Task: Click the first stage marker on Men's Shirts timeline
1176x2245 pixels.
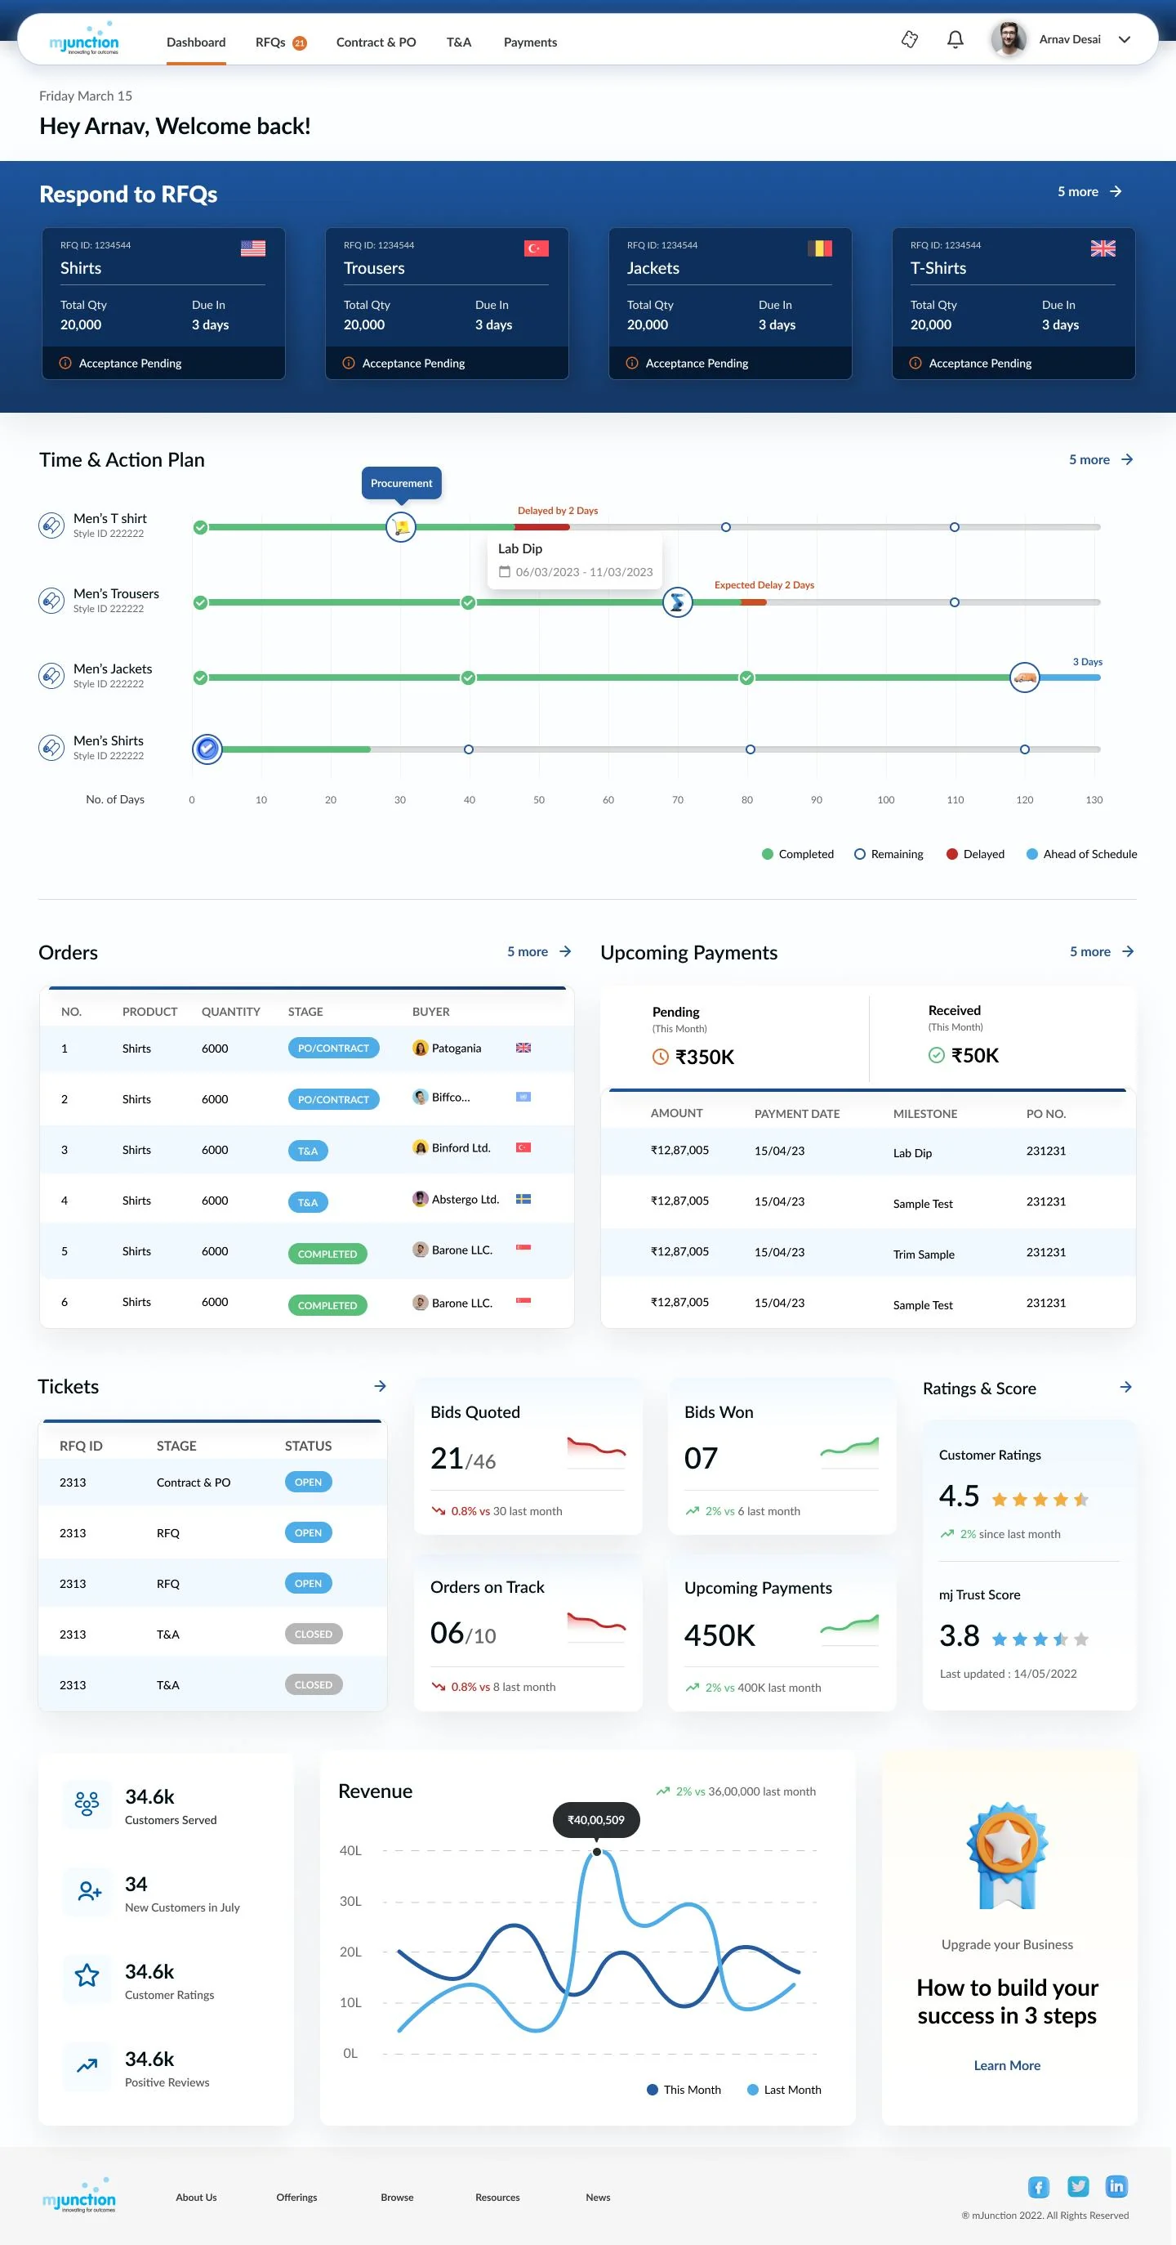Action: pos(207,749)
